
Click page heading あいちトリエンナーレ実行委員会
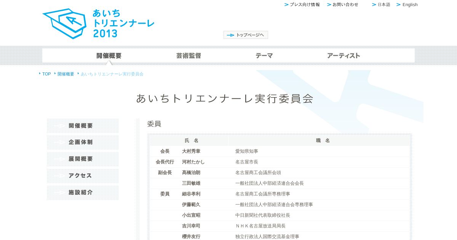click(x=225, y=99)
